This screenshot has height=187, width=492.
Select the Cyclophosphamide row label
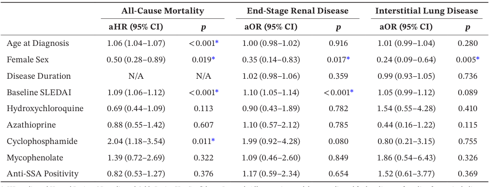[x=42, y=141]
